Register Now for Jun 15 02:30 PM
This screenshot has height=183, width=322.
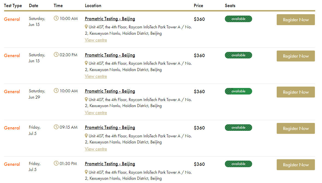pyautogui.click(x=296, y=56)
